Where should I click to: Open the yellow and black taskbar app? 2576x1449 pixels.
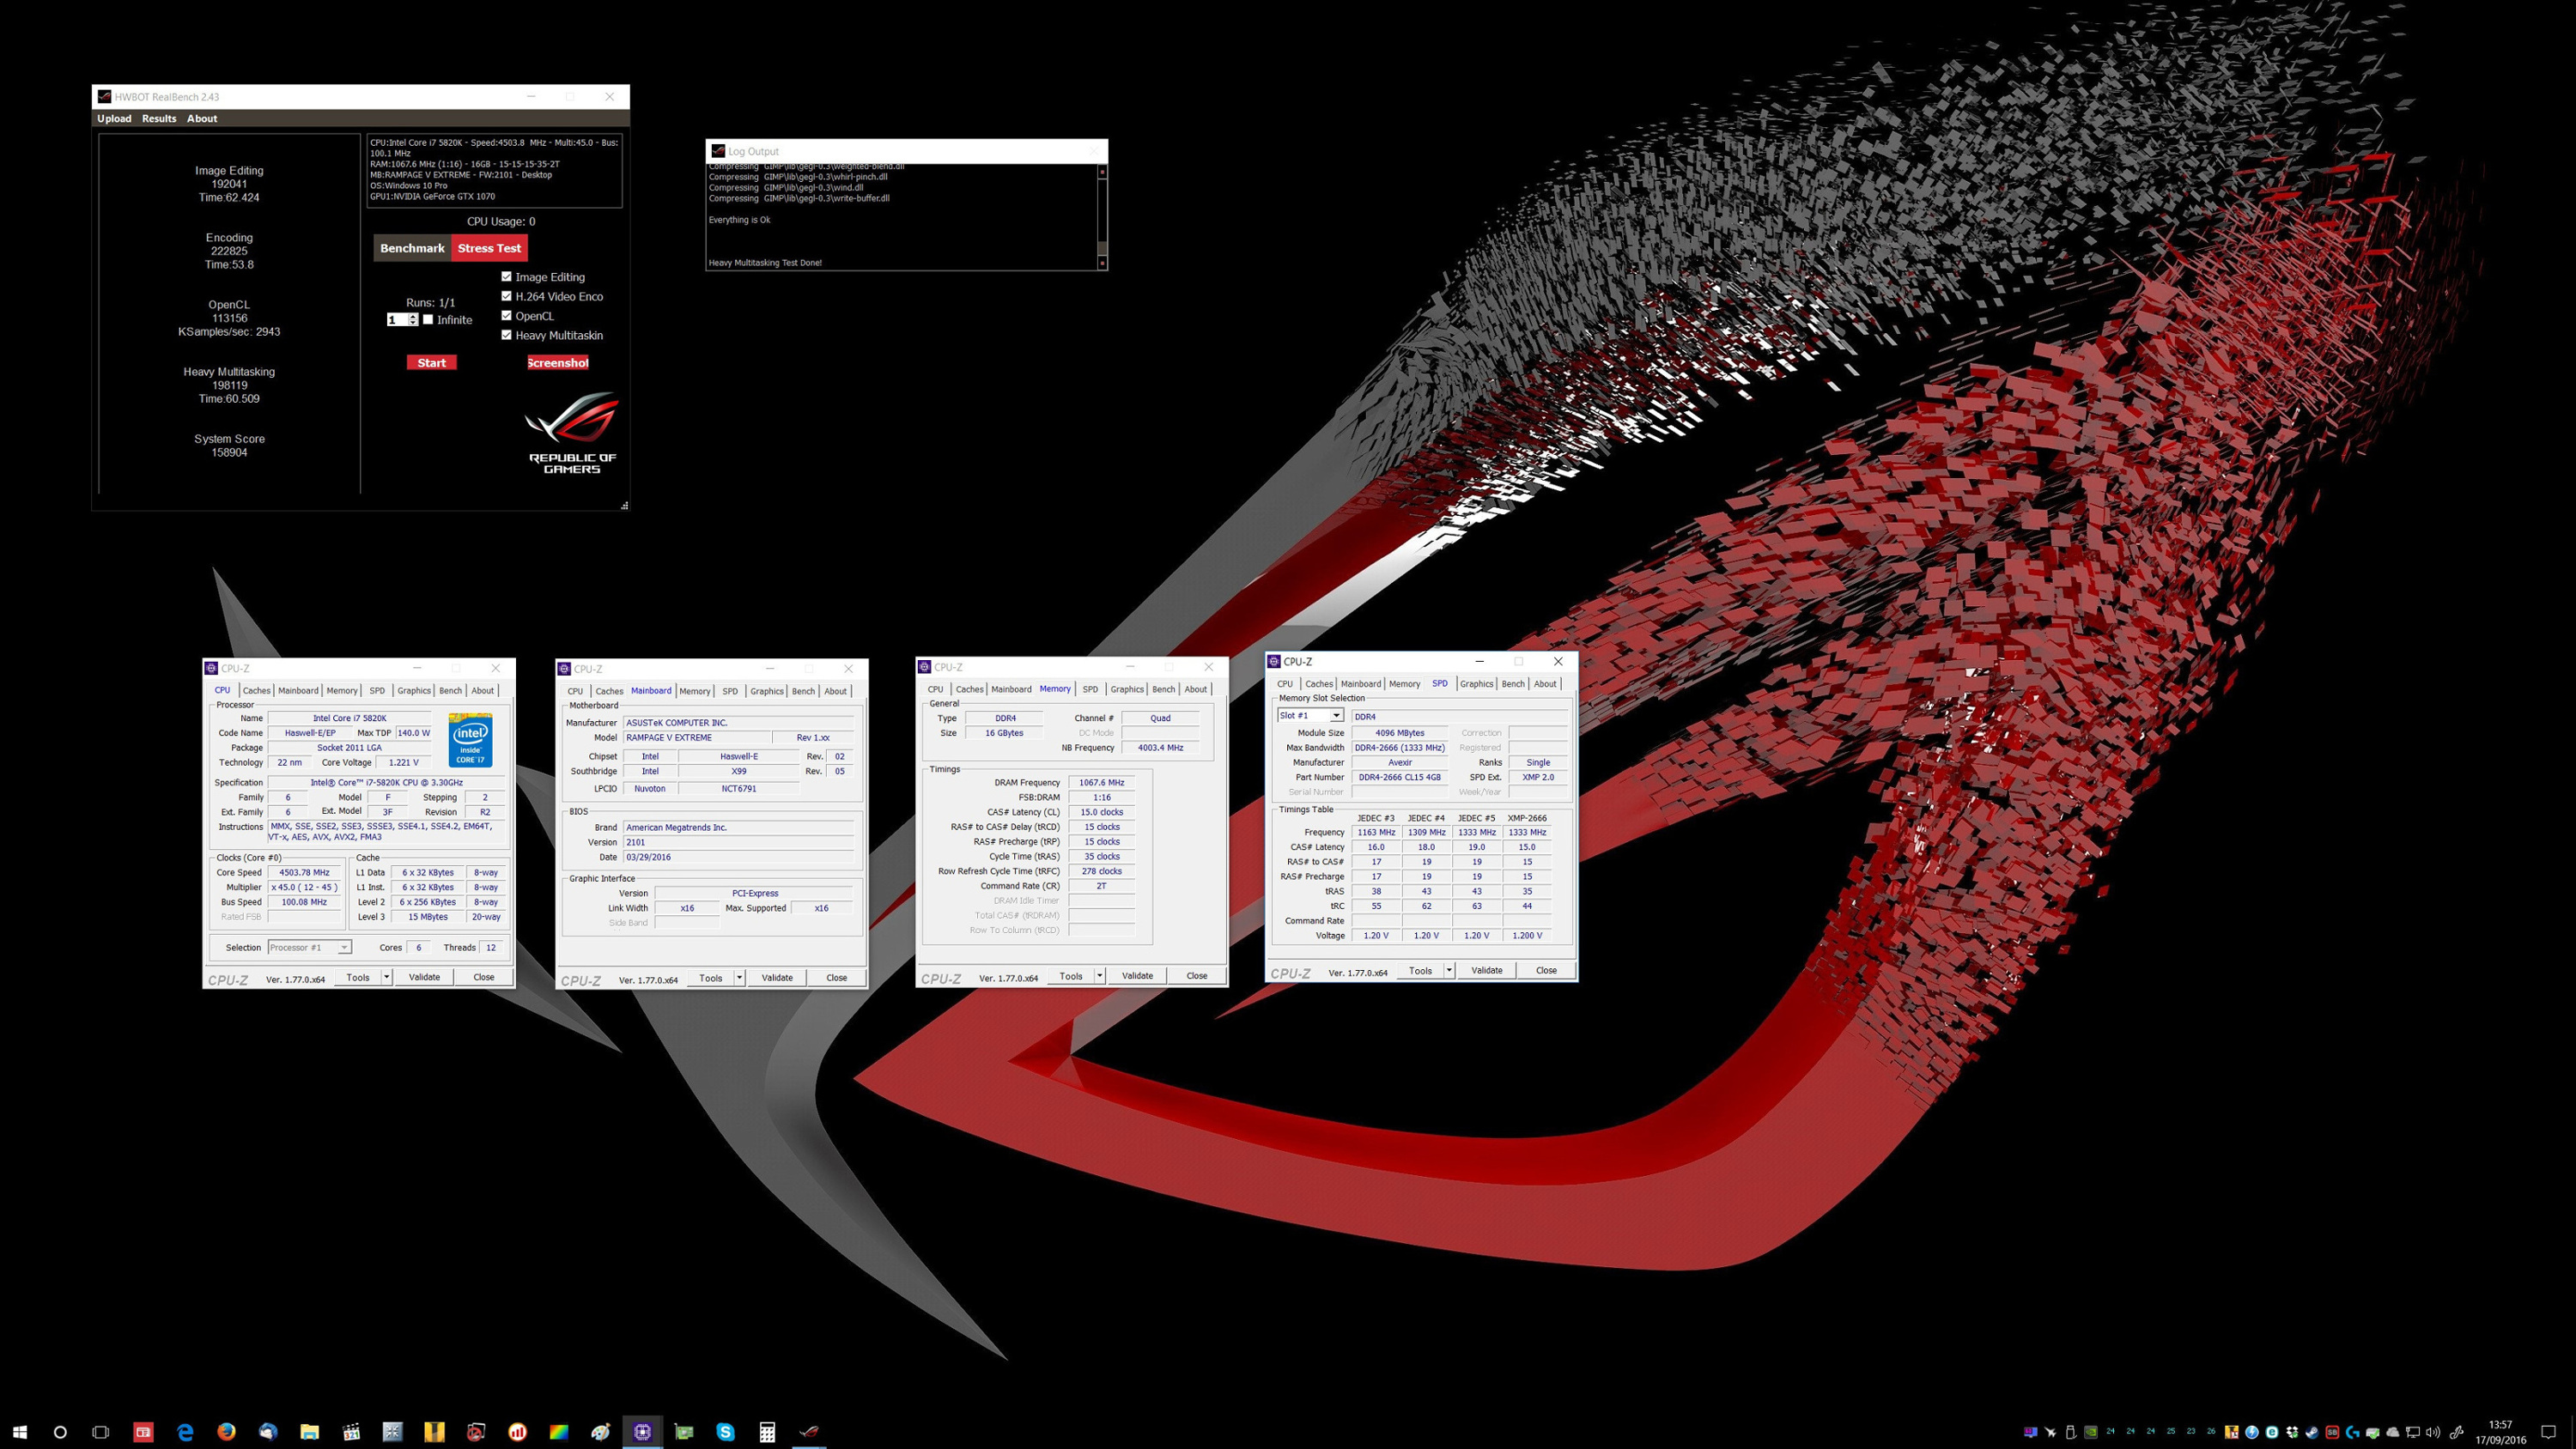tap(434, 1432)
